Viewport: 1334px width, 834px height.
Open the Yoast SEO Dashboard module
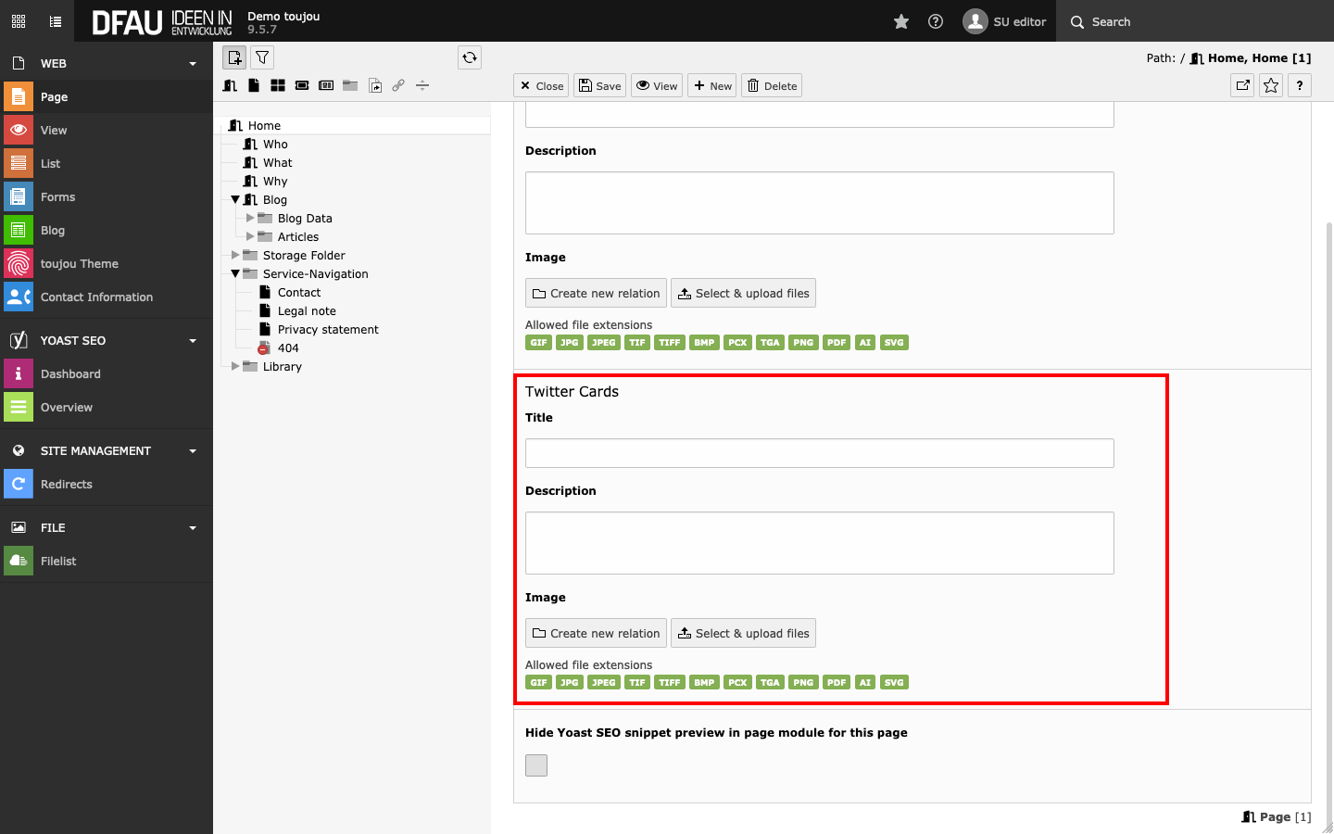[70, 374]
